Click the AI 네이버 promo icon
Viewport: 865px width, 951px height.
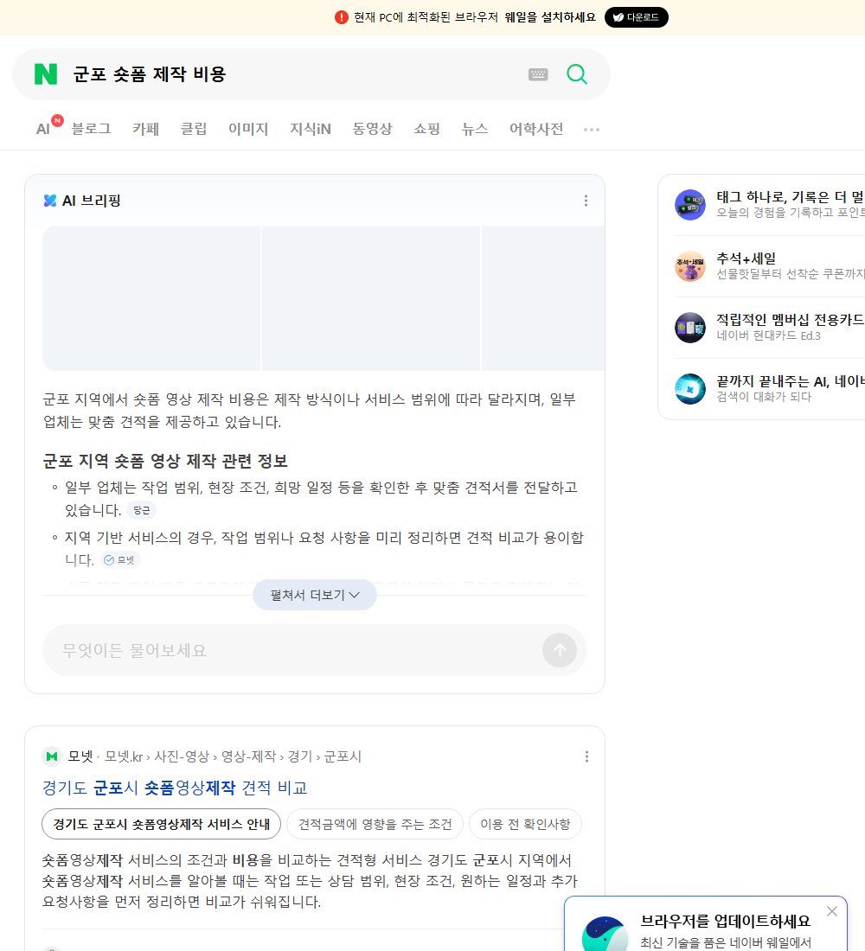click(x=690, y=389)
